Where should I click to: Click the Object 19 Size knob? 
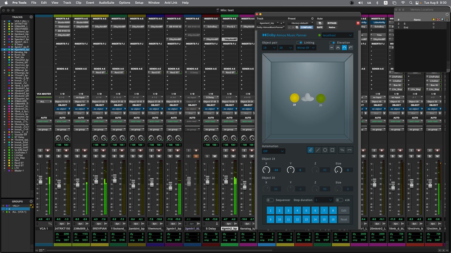338,170
